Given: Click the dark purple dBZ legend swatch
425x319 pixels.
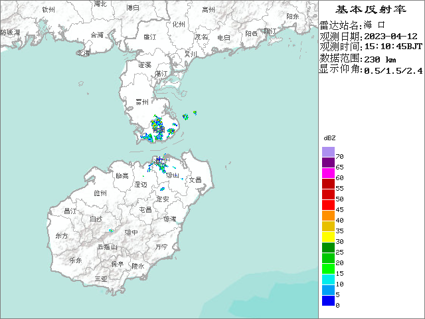Looking at the screenshot, I should pyautogui.click(x=328, y=162).
